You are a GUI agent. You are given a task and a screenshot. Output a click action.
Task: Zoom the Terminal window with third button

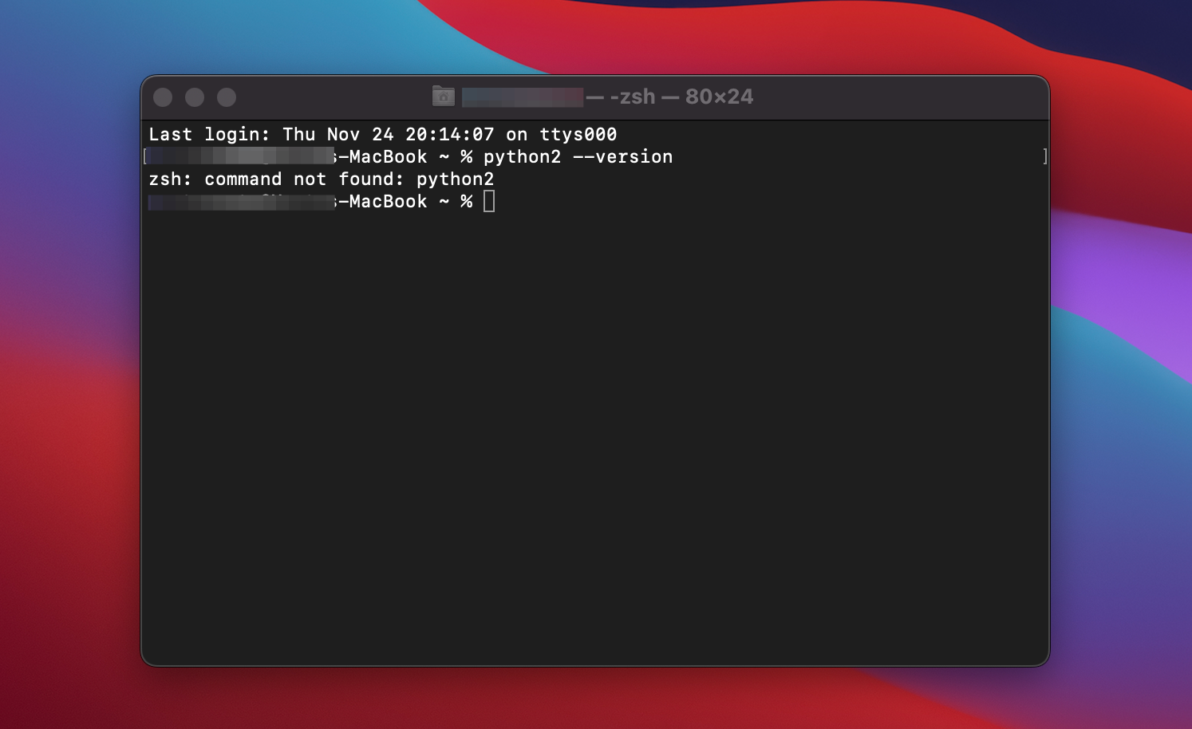click(x=227, y=97)
